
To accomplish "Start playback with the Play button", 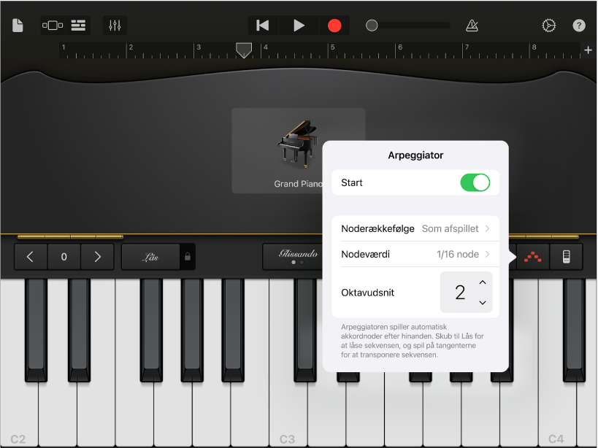I will (299, 25).
